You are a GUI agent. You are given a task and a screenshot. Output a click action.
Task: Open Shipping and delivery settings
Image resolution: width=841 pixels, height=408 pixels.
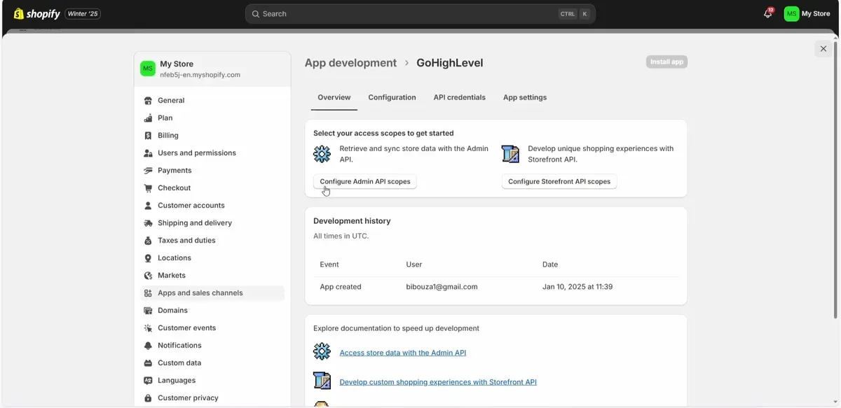pos(212,223)
